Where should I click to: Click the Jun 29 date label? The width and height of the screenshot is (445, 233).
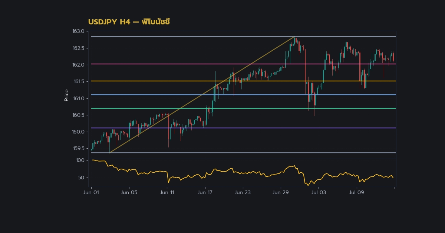coord(281,192)
